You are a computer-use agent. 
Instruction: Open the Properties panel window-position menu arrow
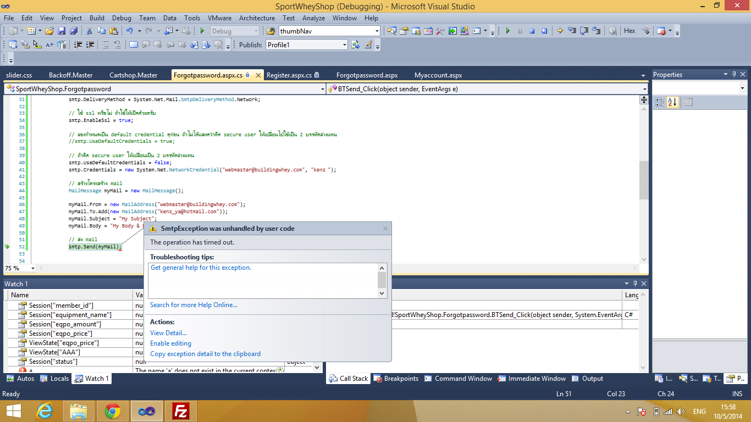(726, 75)
